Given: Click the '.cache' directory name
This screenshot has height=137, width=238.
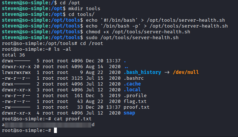Looking at the screenshot, I should (x=132, y=84).
